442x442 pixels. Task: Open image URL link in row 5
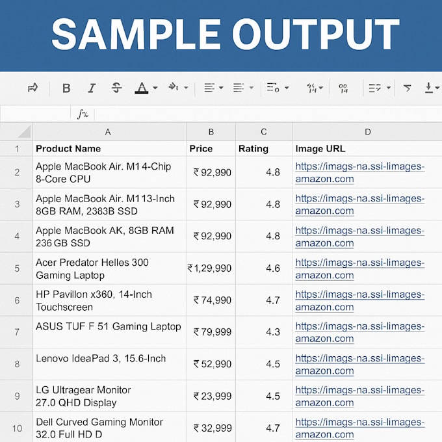360,268
